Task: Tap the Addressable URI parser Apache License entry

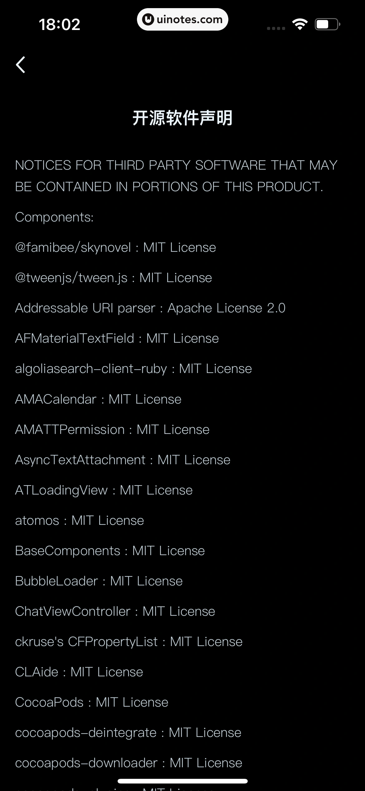Action: (150, 308)
